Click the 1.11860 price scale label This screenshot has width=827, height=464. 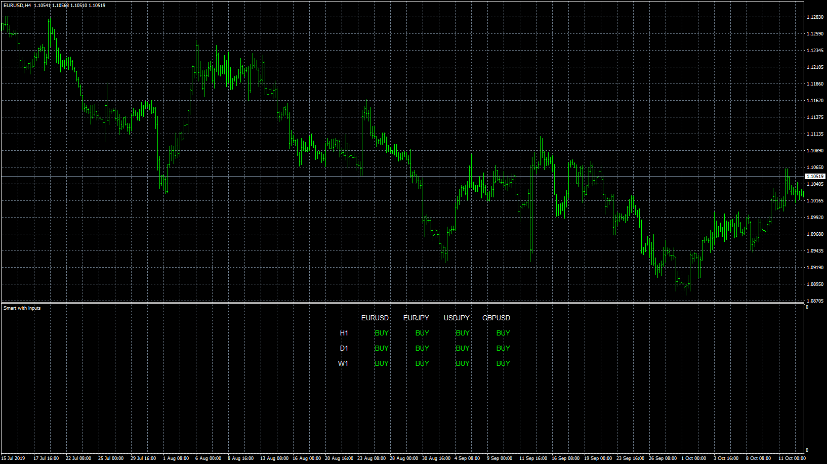[x=815, y=84]
